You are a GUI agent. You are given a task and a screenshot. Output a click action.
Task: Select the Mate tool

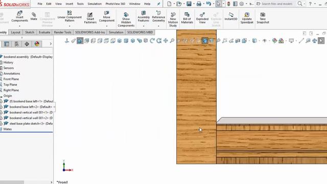click(x=34, y=16)
